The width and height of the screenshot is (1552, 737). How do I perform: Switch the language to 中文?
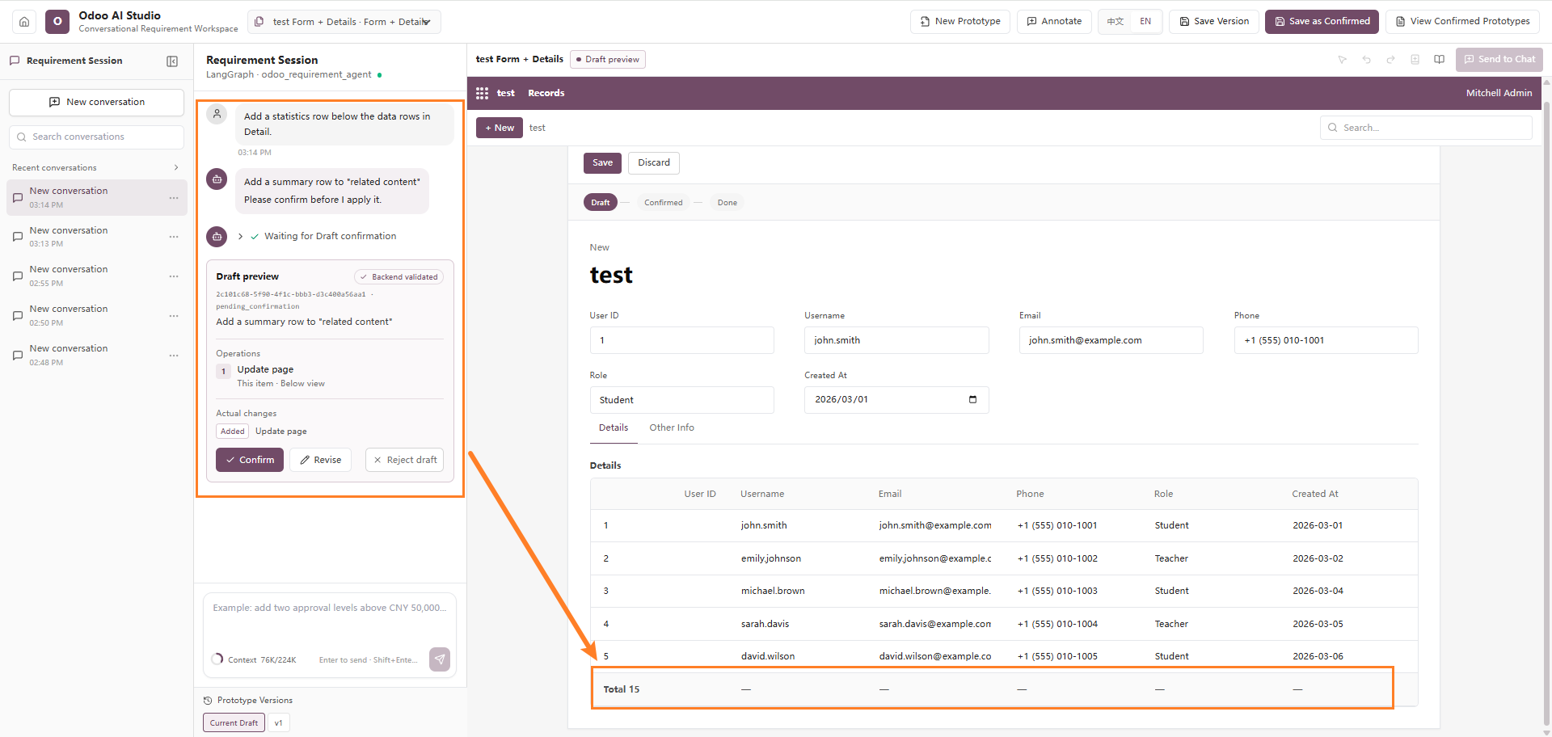(1115, 22)
